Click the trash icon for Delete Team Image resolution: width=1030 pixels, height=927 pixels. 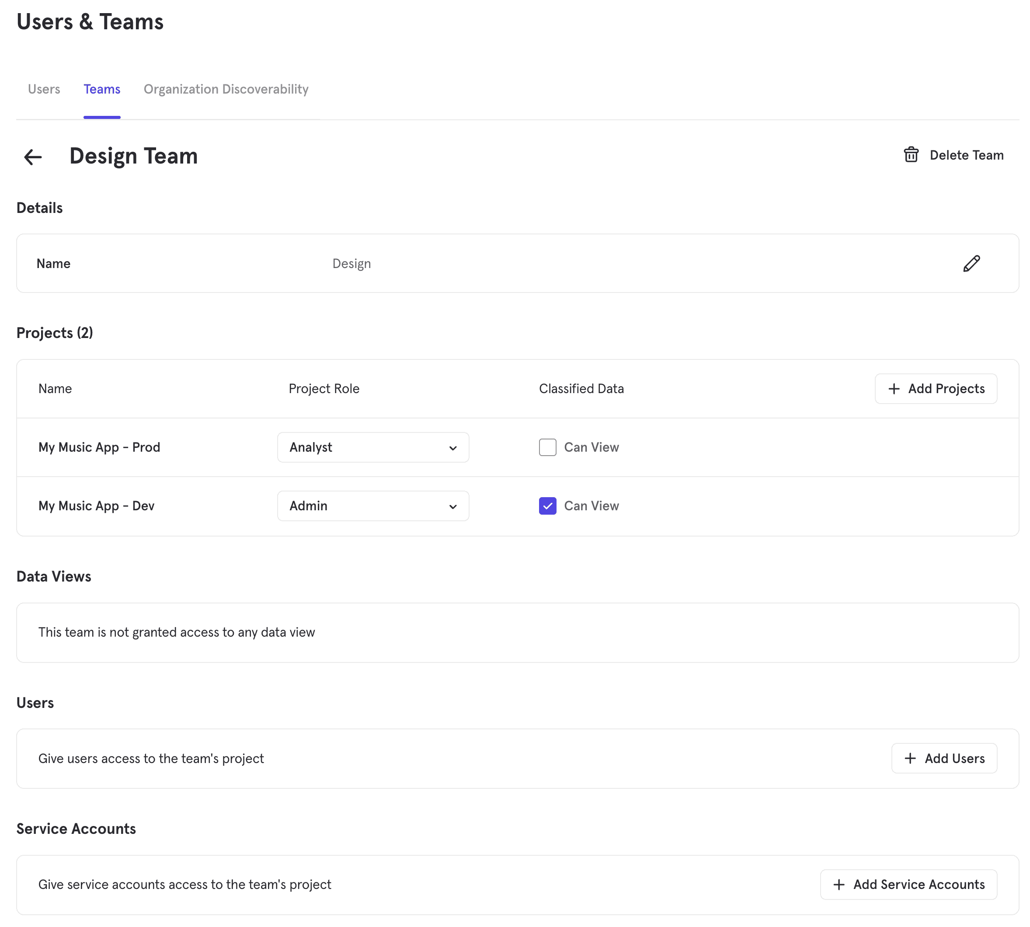click(911, 155)
